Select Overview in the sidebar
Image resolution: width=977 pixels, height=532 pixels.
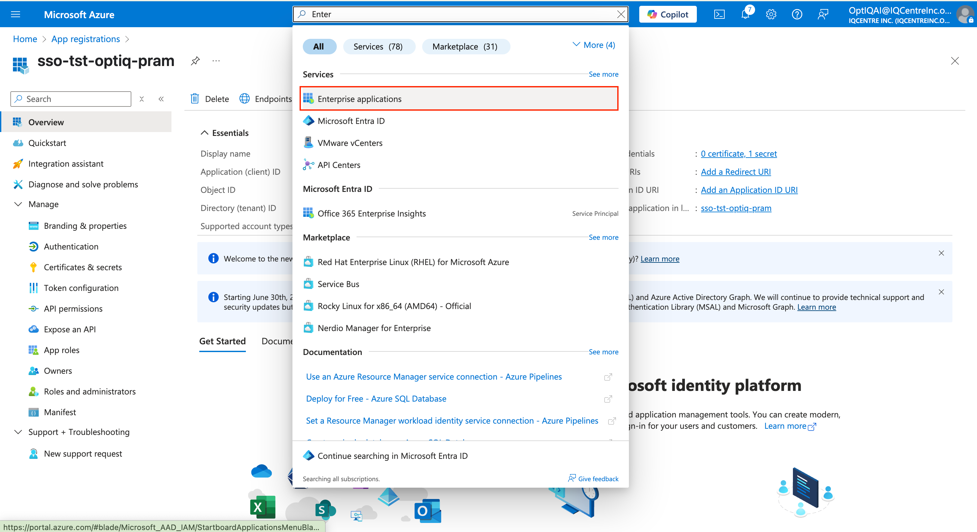(x=86, y=122)
